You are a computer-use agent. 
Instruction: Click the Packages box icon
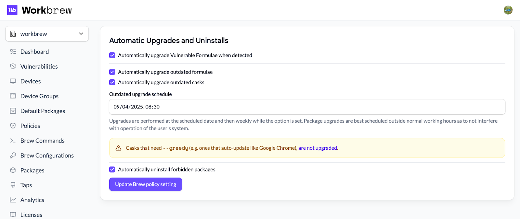[x=13, y=170]
